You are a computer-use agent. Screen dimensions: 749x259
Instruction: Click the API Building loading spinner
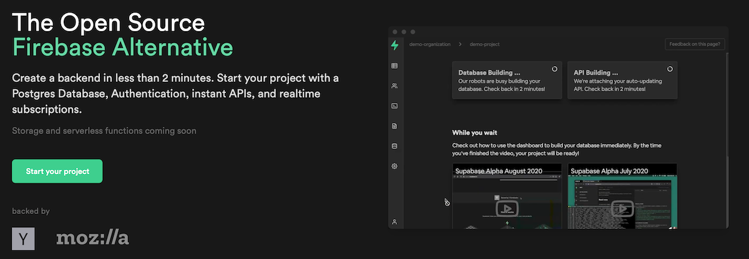(670, 69)
